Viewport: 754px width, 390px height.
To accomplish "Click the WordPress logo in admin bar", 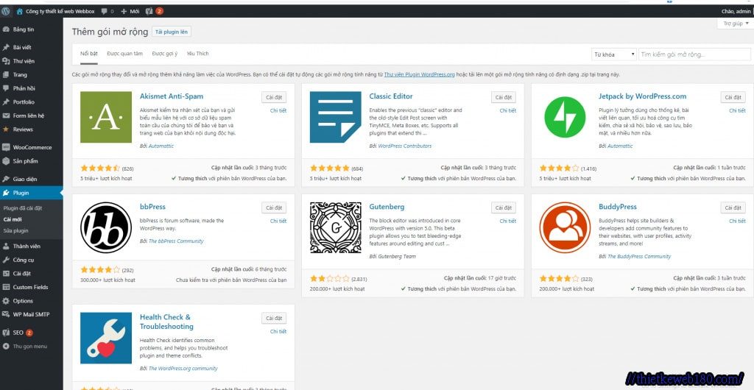I will [x=6, y=11].
